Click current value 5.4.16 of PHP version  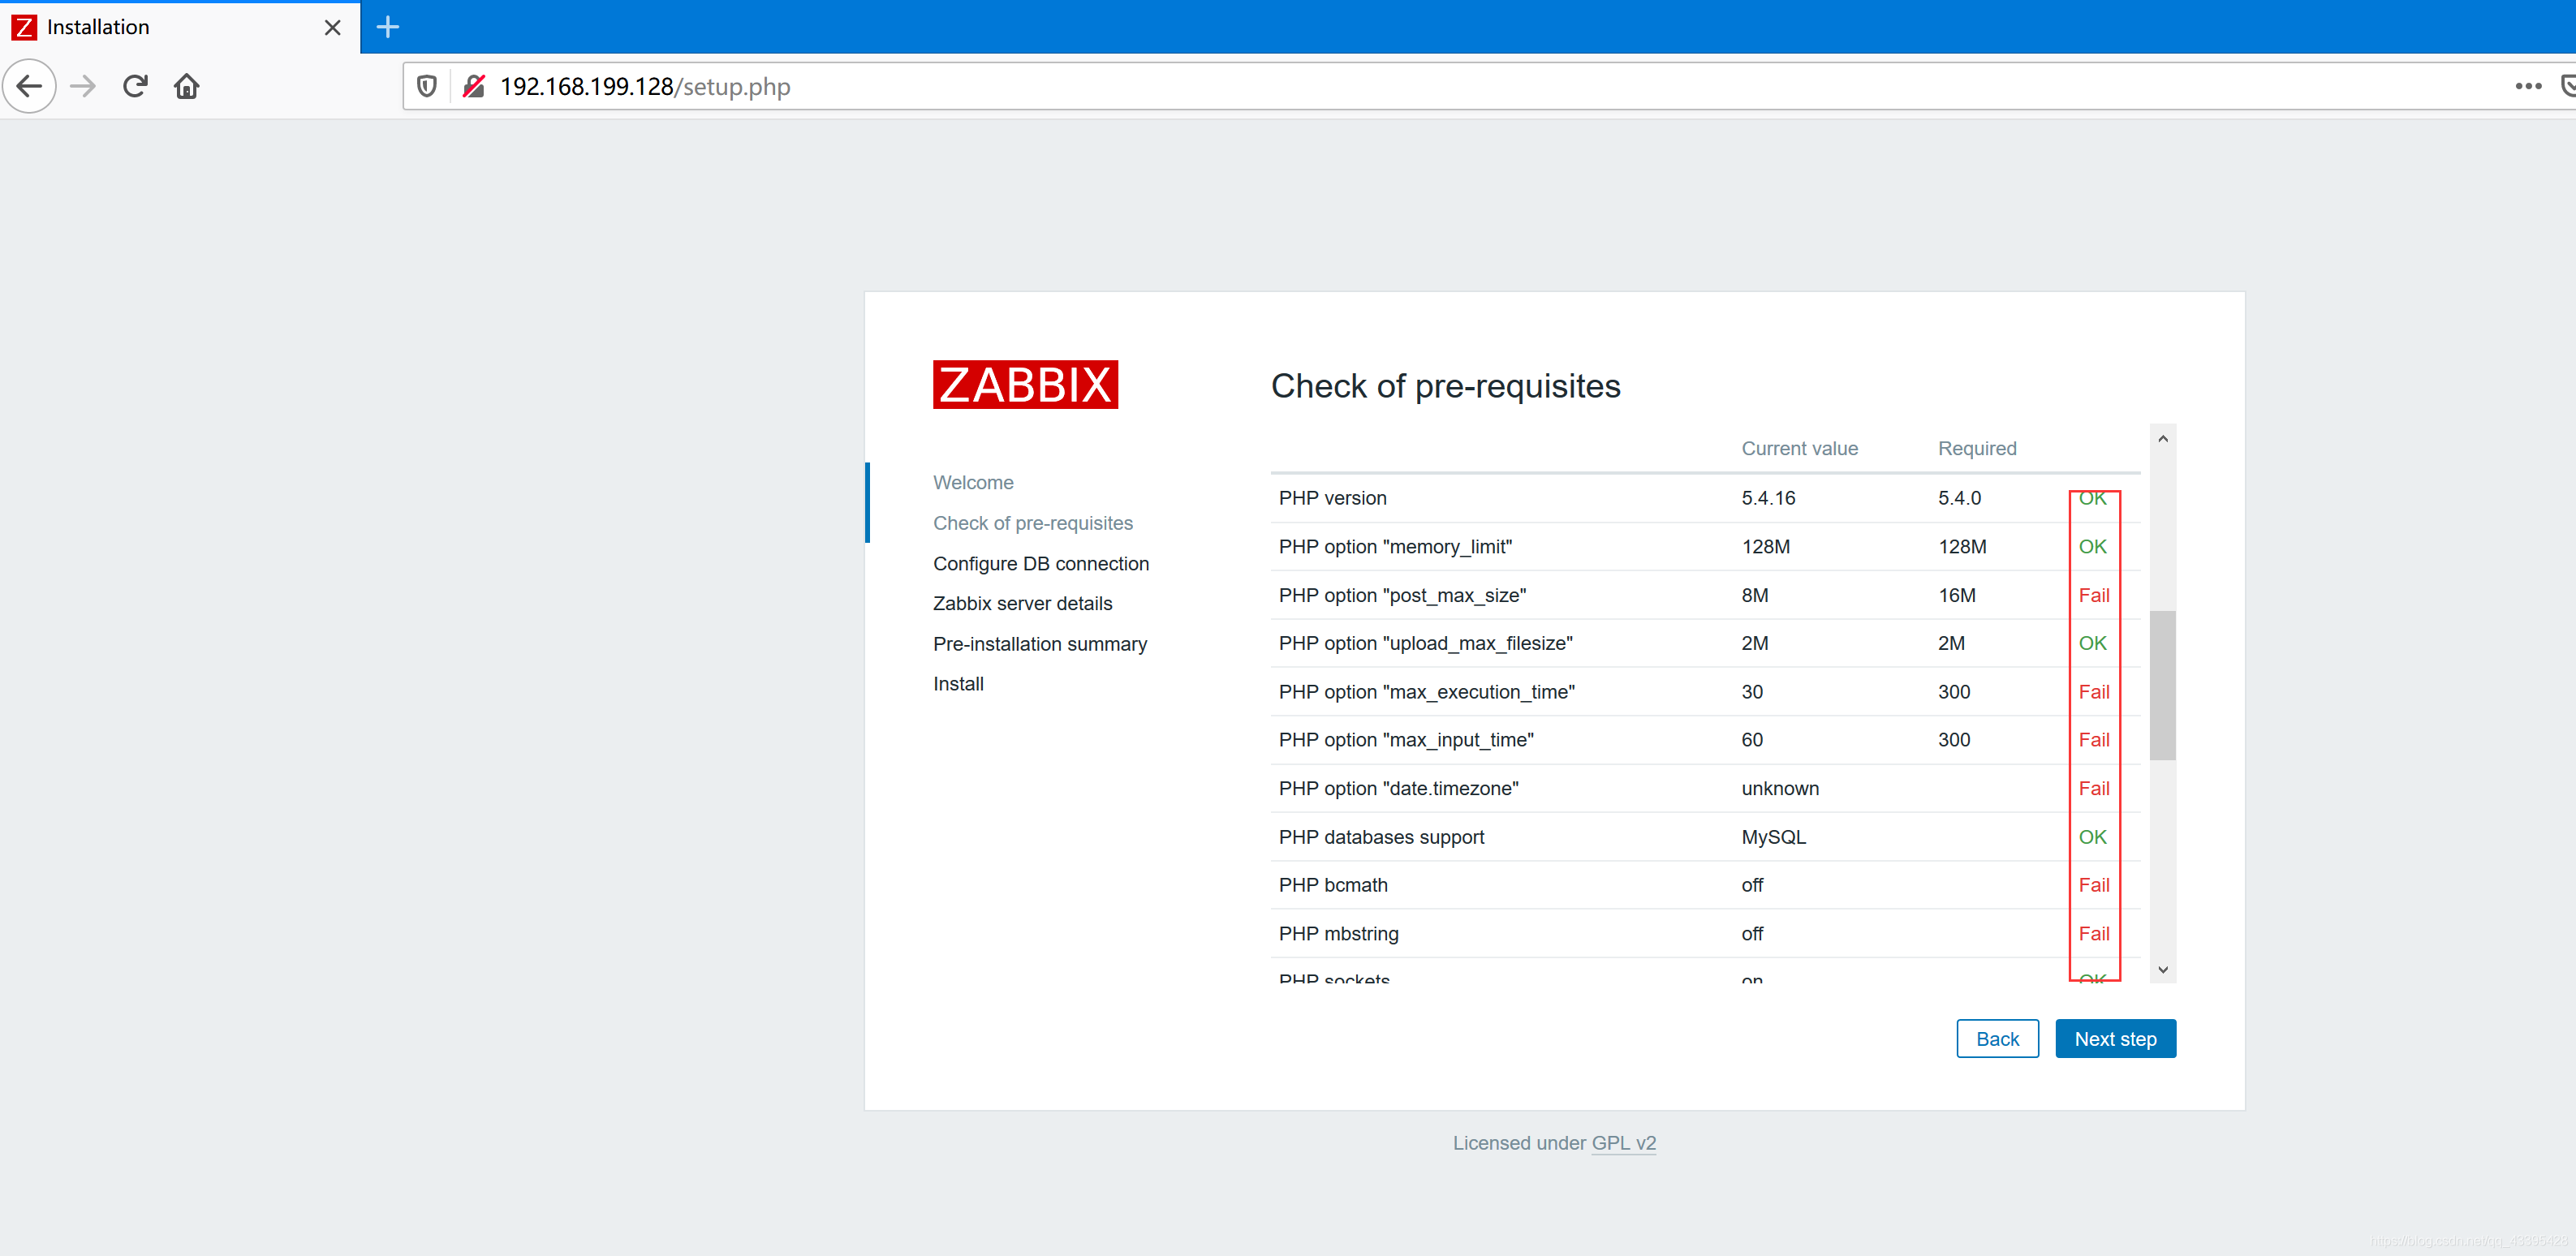coord(1768,498)
